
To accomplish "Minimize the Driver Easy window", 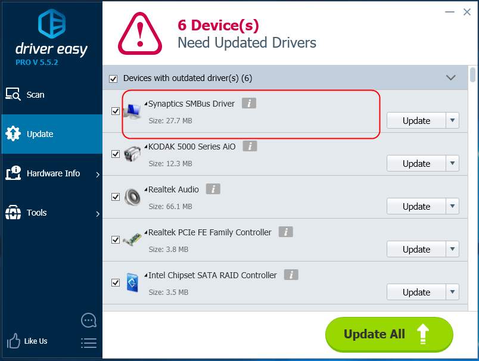I will point(450,12).
